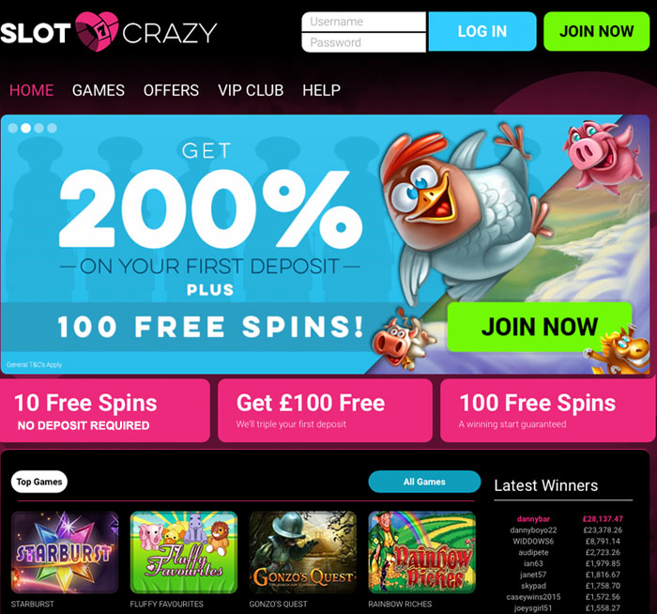The image size is (657, 614).
Task: Open the OFFERS menu item
Action: [171, 90]
